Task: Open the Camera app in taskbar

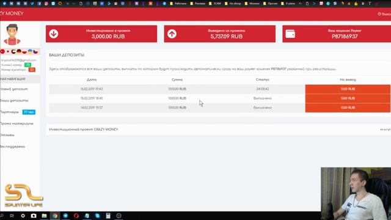Action: click(x=34, y=216)
